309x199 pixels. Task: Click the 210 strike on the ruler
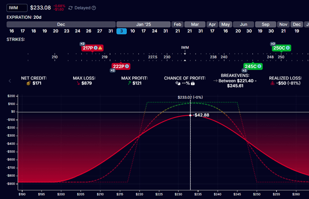point(54,57)
